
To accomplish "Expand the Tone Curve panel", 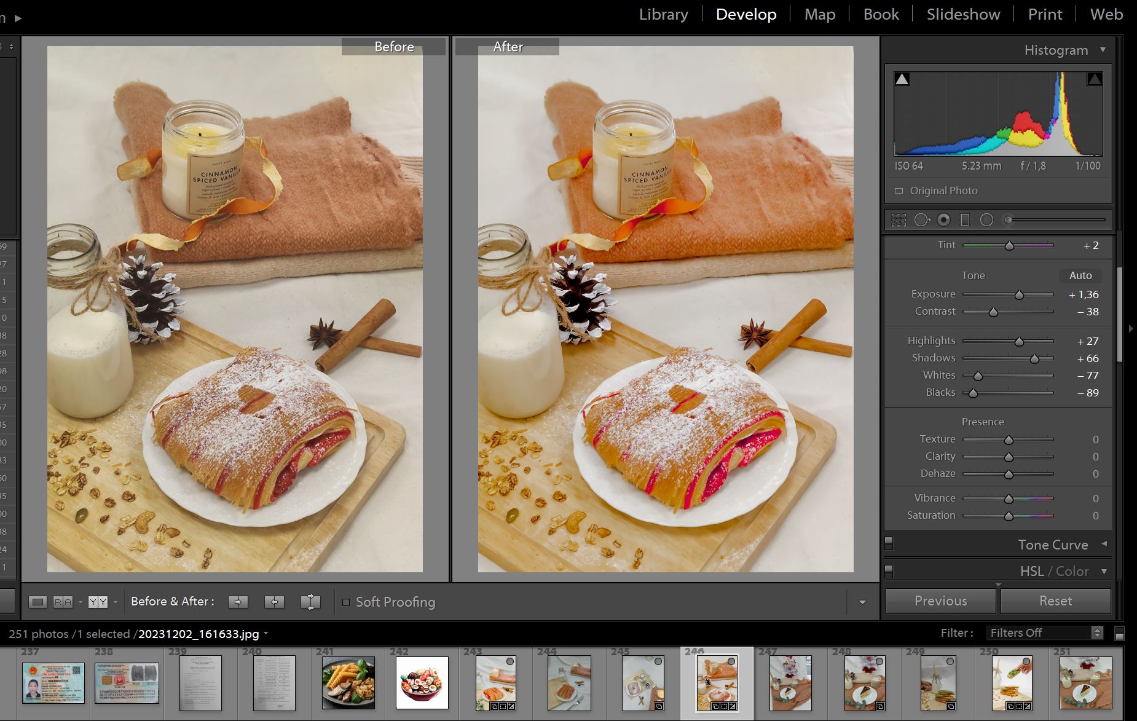I will coord(1104,544).
